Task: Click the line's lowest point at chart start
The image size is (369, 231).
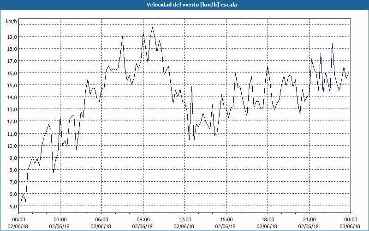Action: 19,204
